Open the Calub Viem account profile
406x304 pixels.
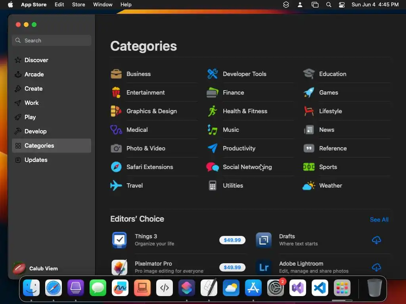pos(35,268)
